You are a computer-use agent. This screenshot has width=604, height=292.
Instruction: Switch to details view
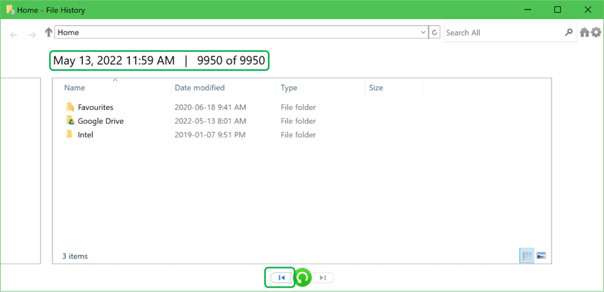[x=527, y=255]
